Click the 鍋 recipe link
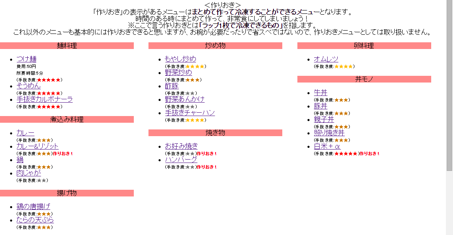This screenshot has height=235, width=453. click(20, 160)
